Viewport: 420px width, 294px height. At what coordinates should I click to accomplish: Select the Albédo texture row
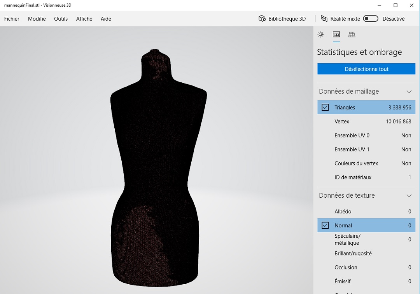[x=366, y=211]
